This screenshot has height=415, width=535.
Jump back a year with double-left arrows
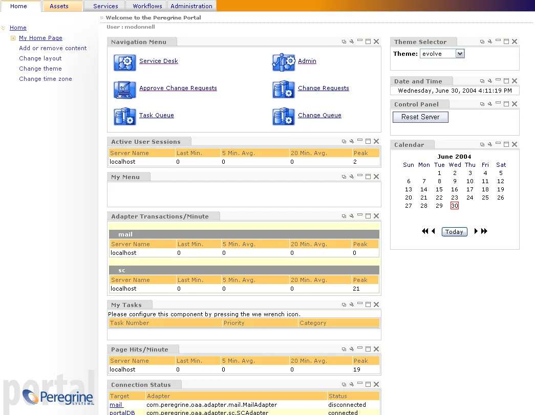[425, 231]
